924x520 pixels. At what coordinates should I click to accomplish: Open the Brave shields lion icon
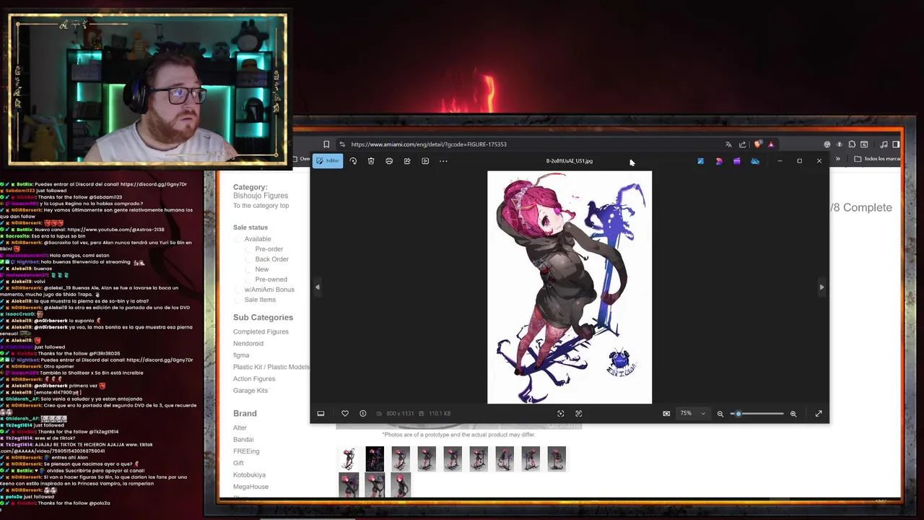point(757,144)
